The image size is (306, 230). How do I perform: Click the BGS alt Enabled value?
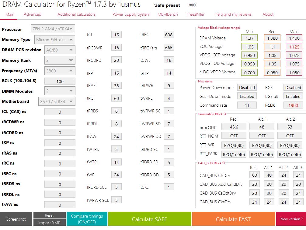pyautogui.click(x=293, y=96)
